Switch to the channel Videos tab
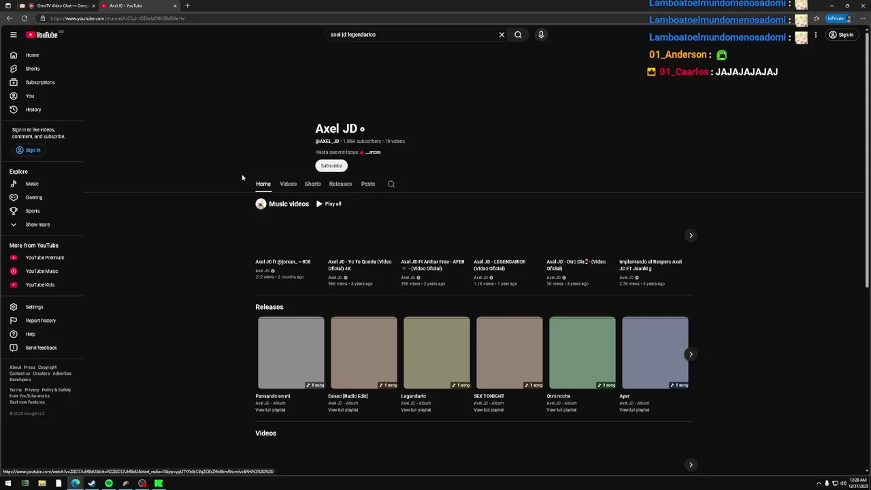871x490 pixels. (x=288, y=184)
